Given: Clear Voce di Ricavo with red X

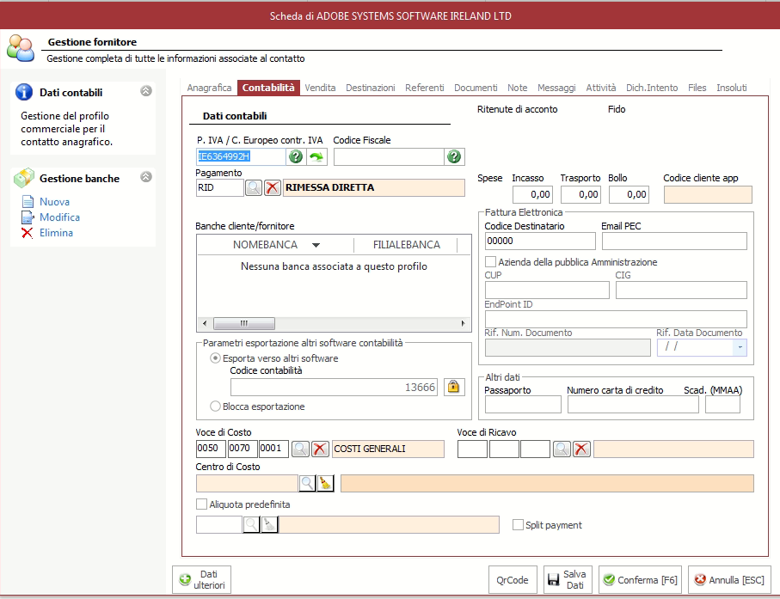Looking at the screenshot, I should click(581, 449).
